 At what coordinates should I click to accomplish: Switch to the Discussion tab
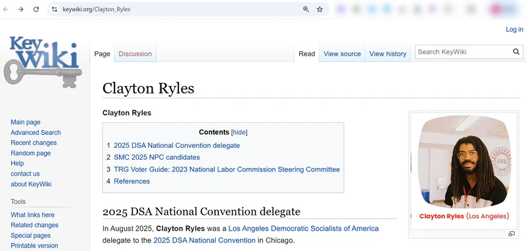click(135, 54)
